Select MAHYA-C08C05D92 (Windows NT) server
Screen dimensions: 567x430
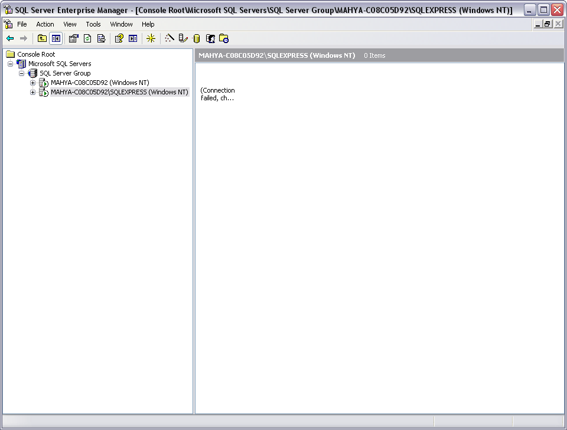(x=100, y=83)
